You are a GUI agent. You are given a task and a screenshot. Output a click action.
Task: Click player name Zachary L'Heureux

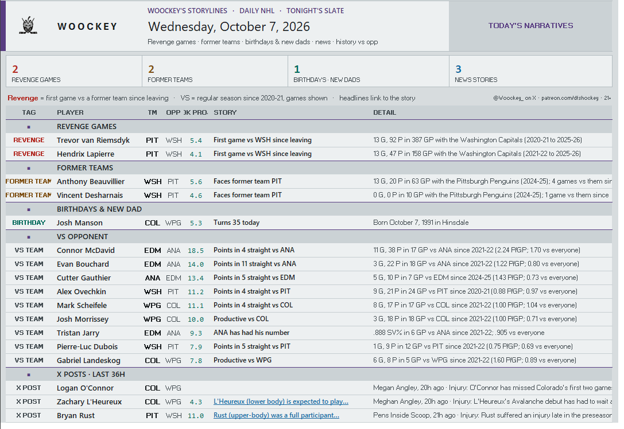tap(89, 402)
